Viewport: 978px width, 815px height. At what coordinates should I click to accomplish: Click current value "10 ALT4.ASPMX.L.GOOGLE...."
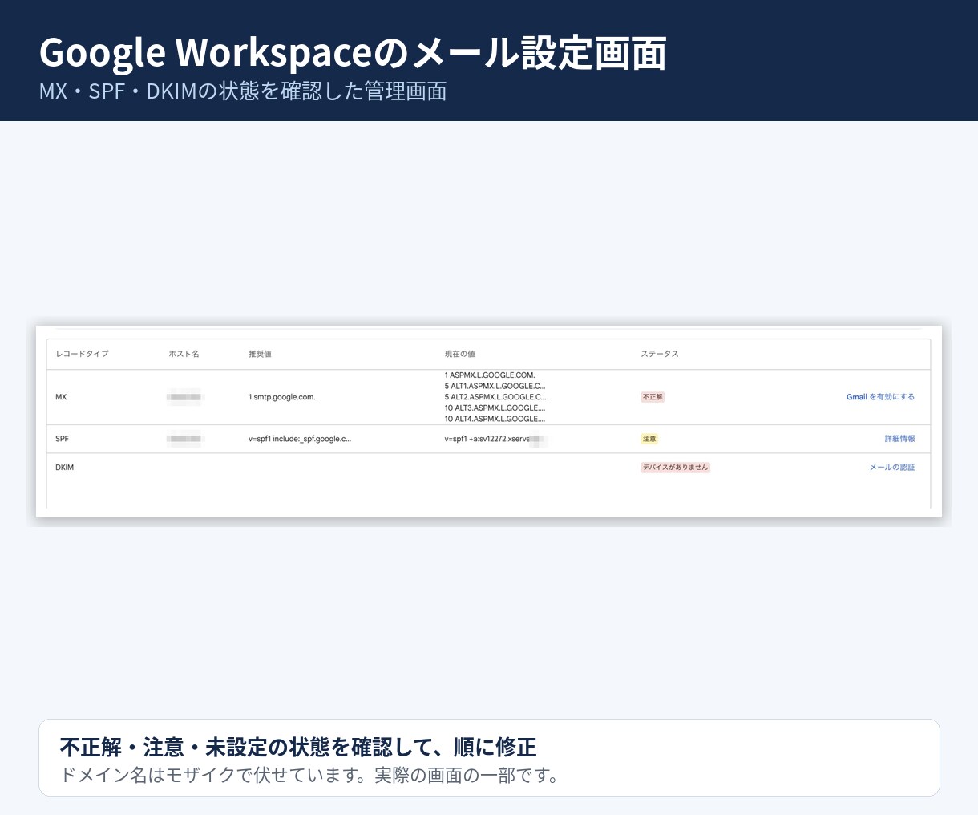click(495, 419)
